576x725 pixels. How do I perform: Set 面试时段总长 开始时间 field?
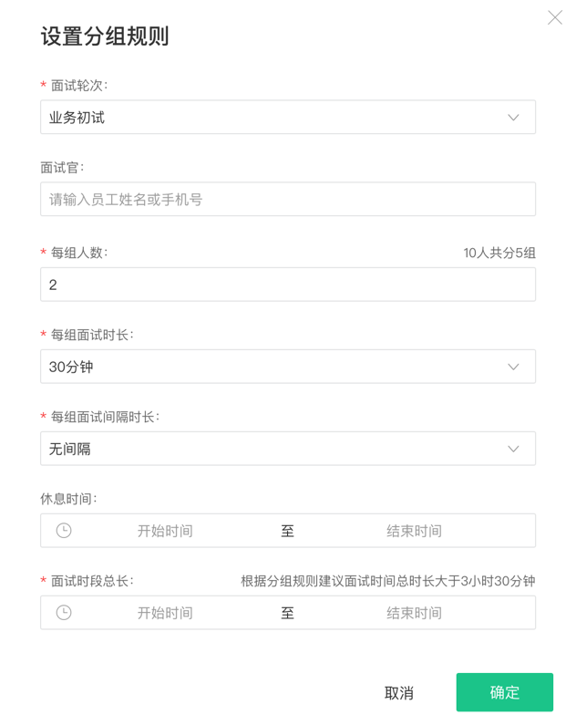click(x=165, y=613)
